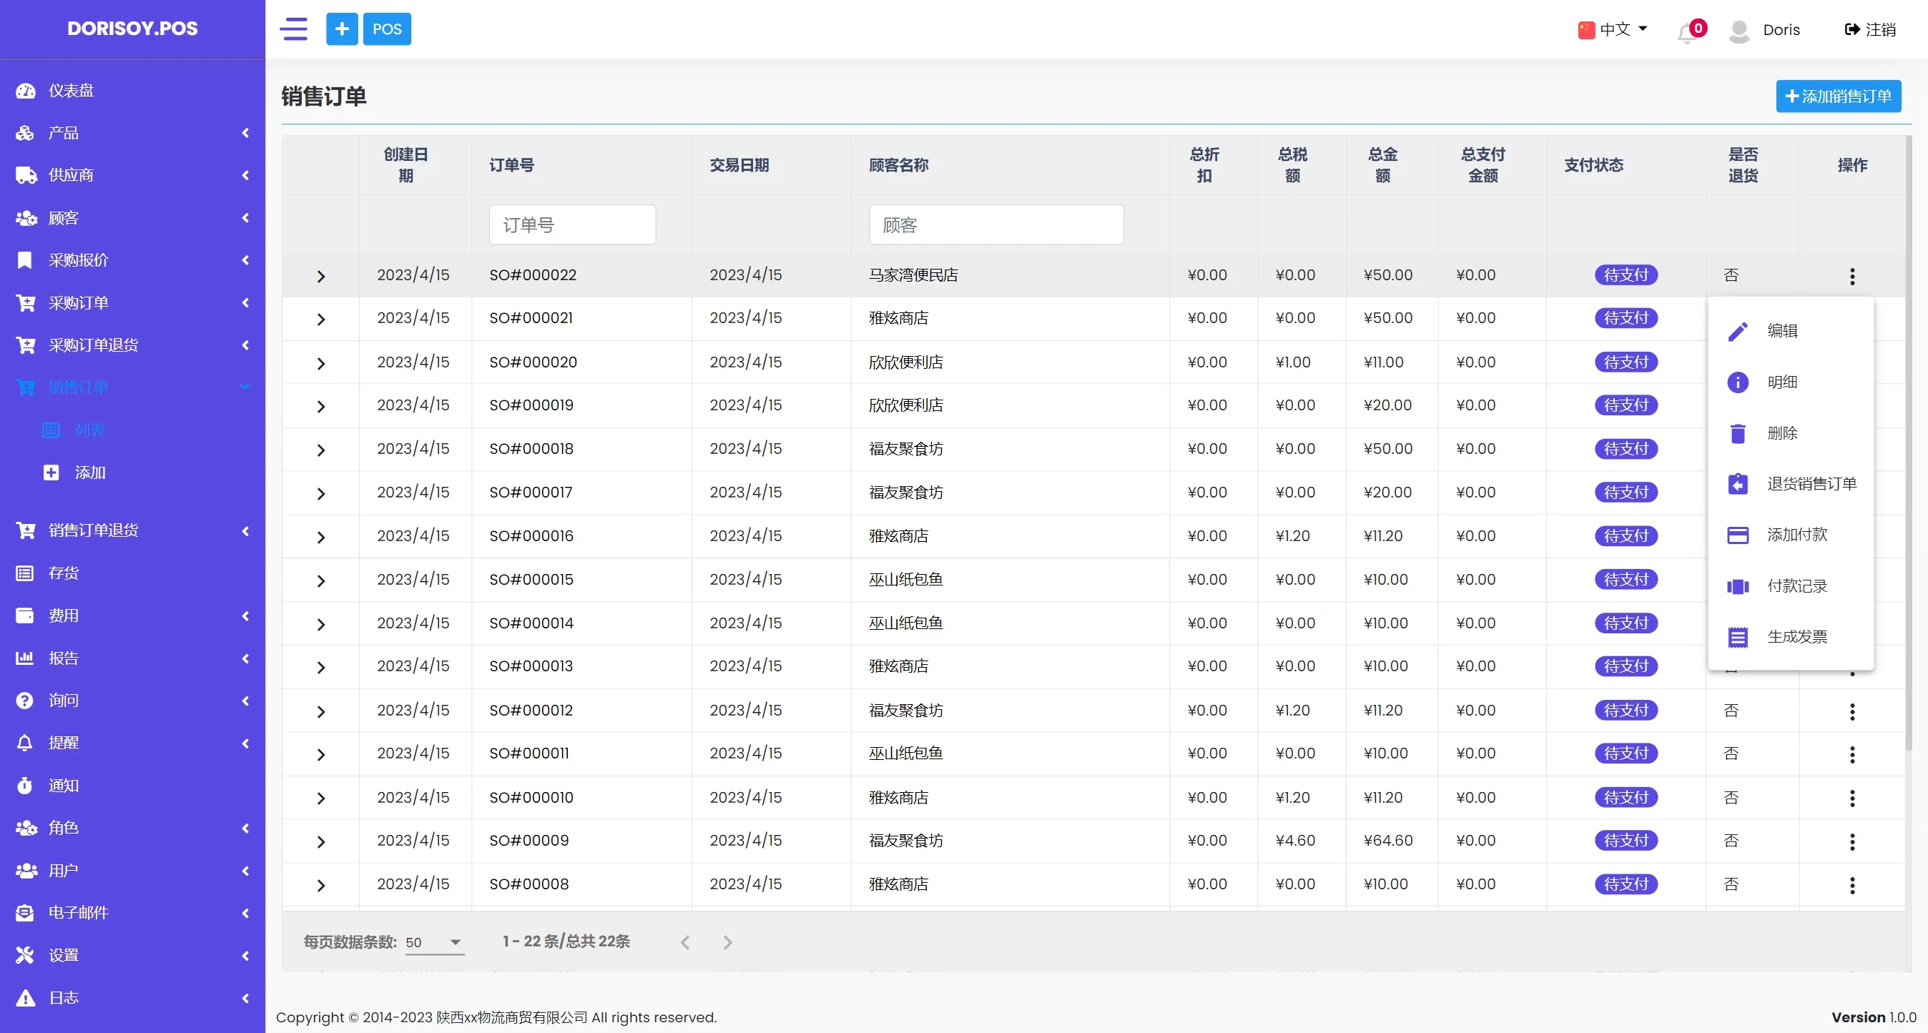Click the pencil edit icon in the row actions menu
The height and width of the screenshot is (1033, 1928).
tap(1737, 330)
